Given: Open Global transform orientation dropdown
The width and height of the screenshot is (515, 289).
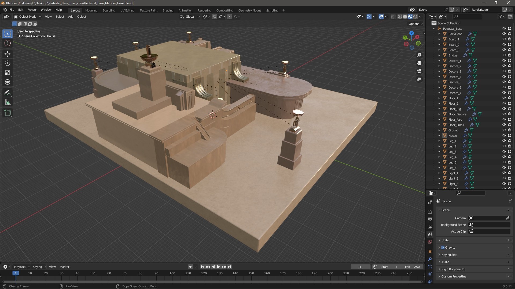Looking at the screenshot, I should click(x=190, y=17).
